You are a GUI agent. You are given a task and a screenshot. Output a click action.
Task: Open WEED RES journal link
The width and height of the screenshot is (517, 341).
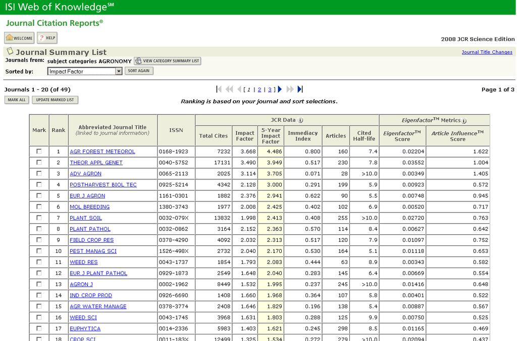click(83, 262)
